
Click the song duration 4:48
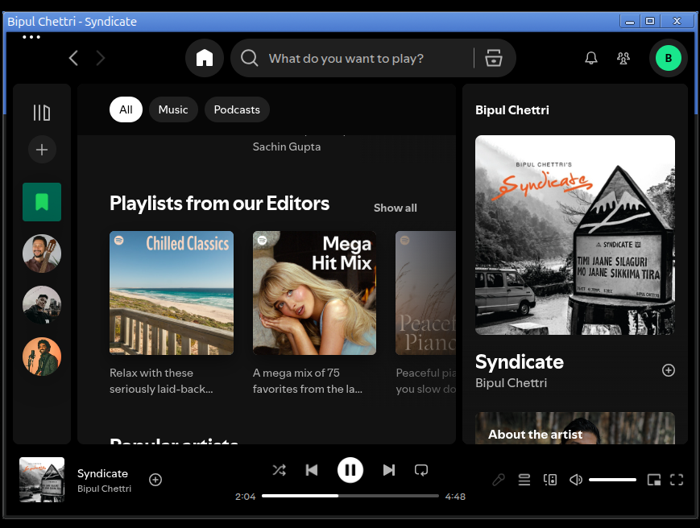pos(455,497)
